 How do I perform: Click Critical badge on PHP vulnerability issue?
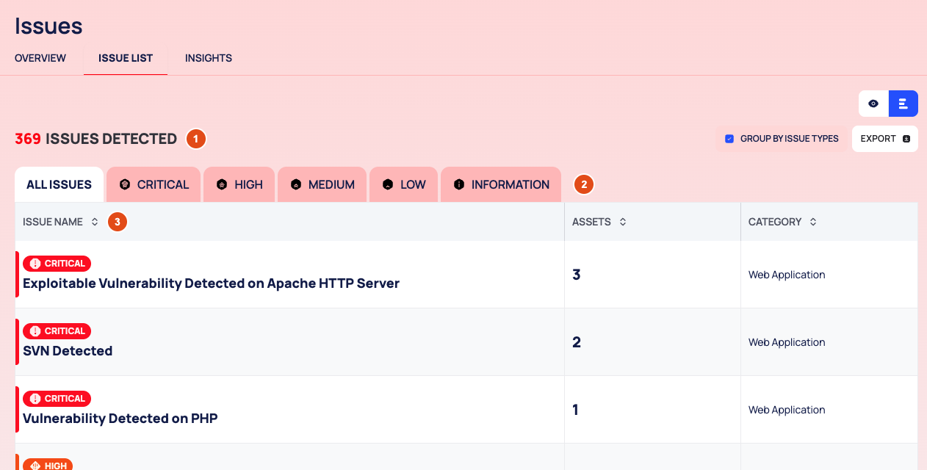[x=57, y=399]
